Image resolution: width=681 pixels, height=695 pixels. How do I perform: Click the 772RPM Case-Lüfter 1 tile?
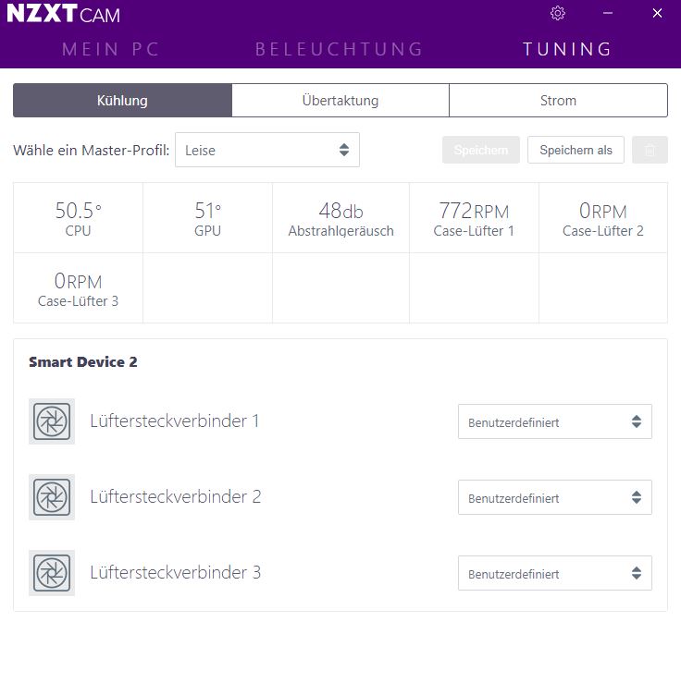click(x=474, y=217)
